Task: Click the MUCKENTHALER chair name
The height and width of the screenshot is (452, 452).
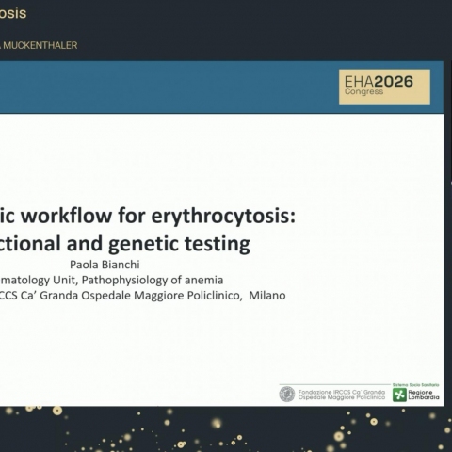Action: click(40, 45)
